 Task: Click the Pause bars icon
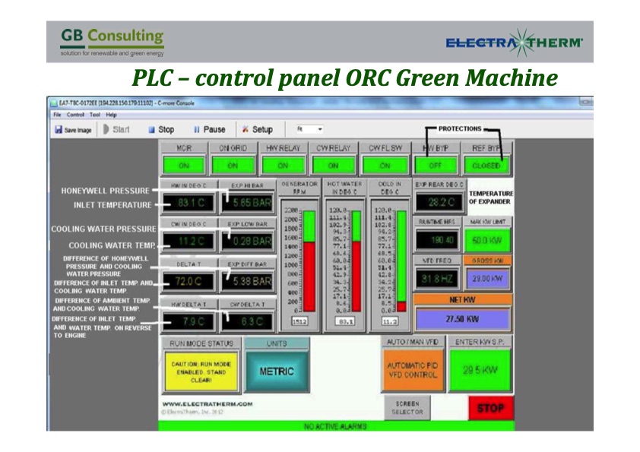(196, 130)
